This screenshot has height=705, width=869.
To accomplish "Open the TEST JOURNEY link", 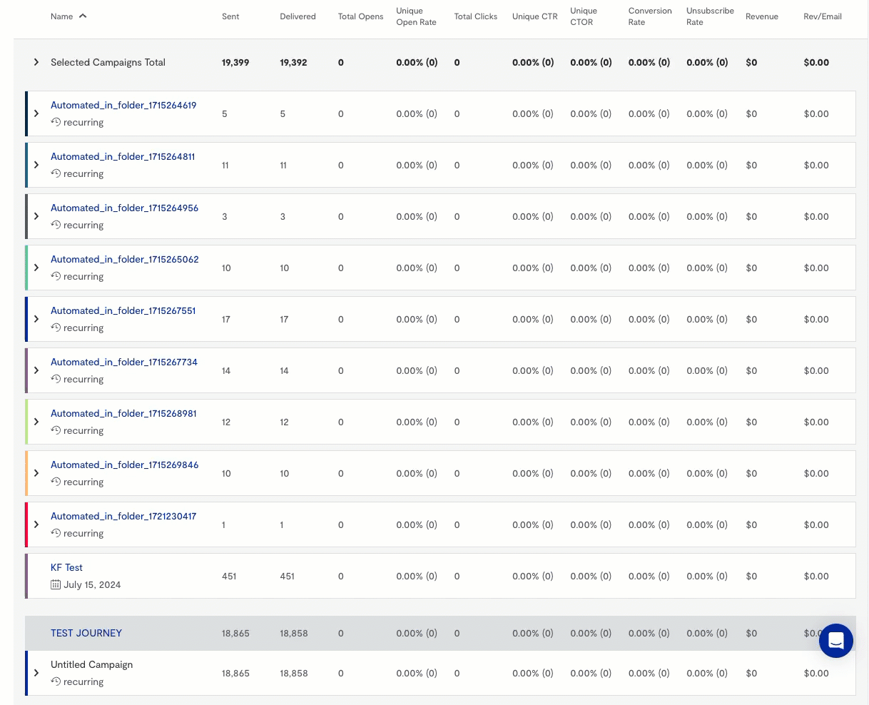I will 86,633.
